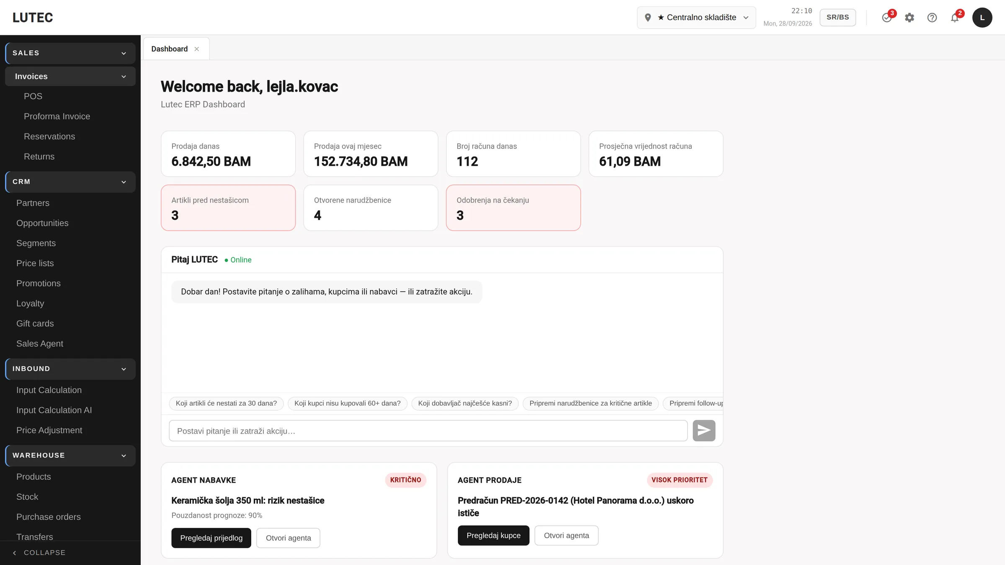Click Otvori agenta in Agent nabavke card

tap(289, 538)
